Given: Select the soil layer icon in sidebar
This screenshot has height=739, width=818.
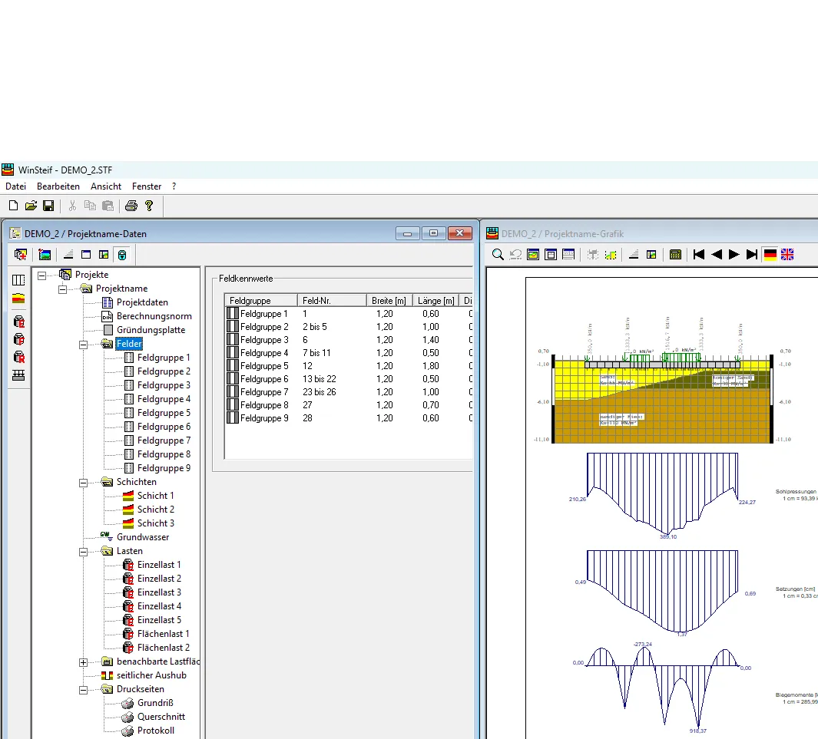Looking at the screenshot, I should (x=18, y=299).
